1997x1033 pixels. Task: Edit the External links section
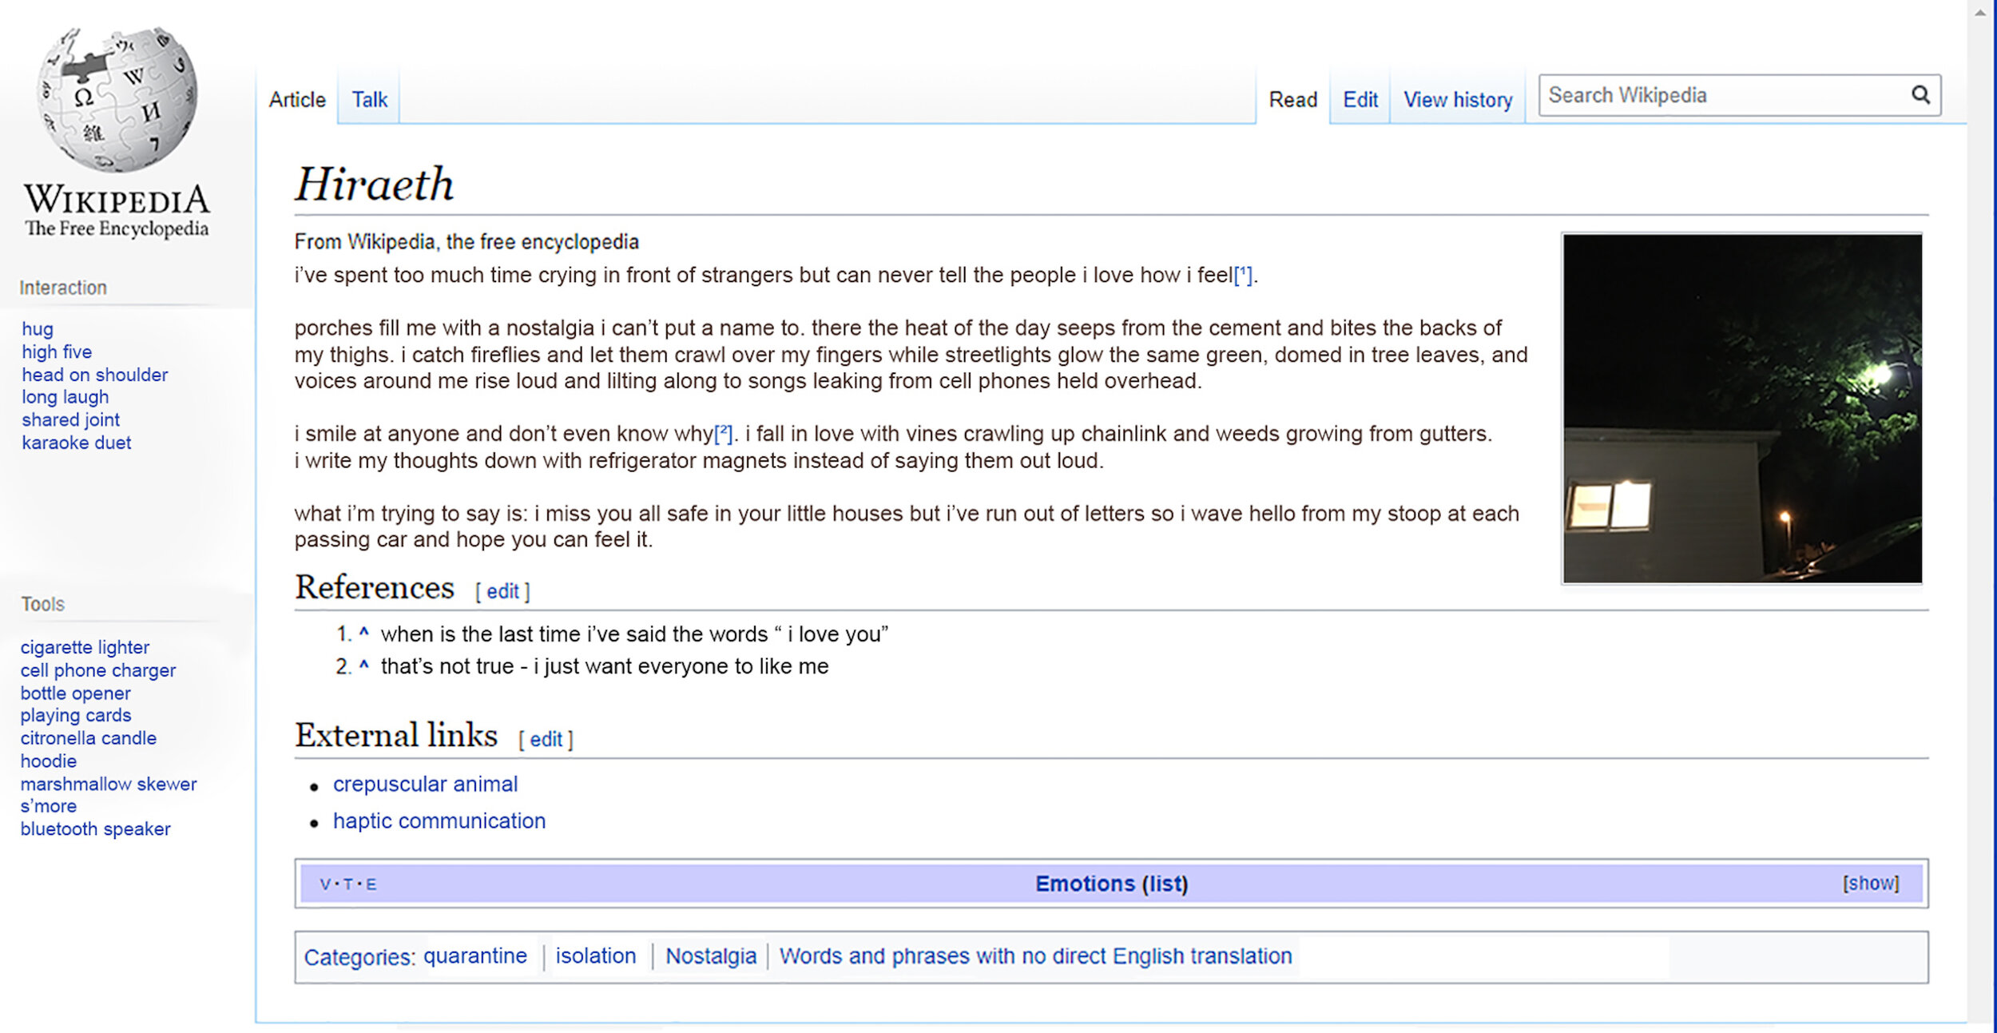(546, 739)
